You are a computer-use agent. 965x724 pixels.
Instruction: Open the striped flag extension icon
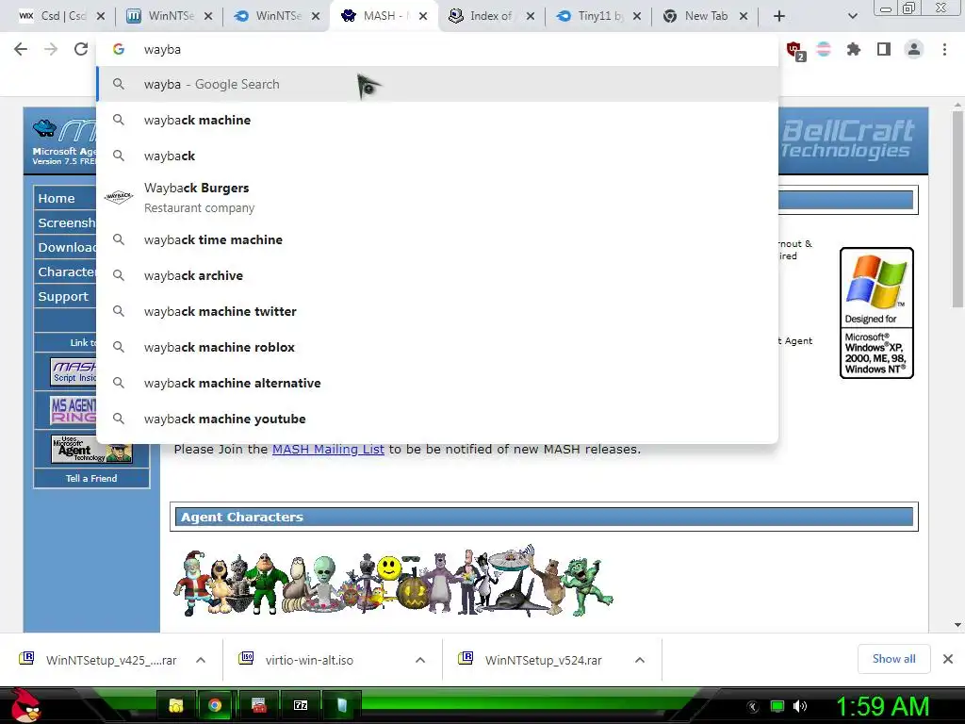(x=824, y=49)
